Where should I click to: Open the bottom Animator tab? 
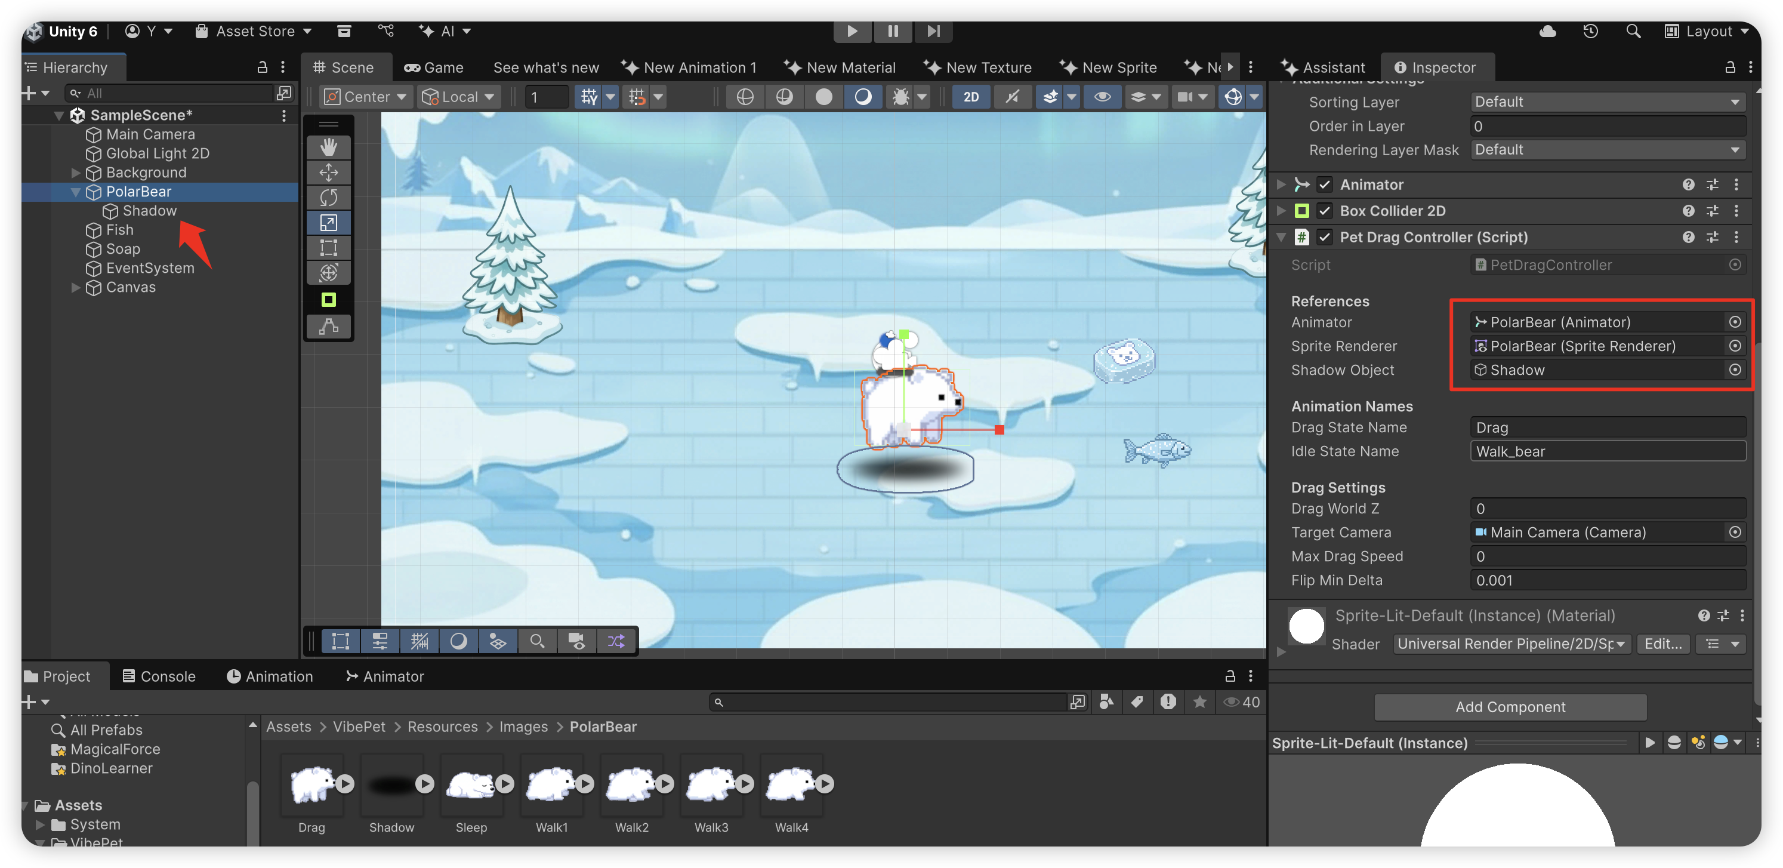[x=385, y=676]
